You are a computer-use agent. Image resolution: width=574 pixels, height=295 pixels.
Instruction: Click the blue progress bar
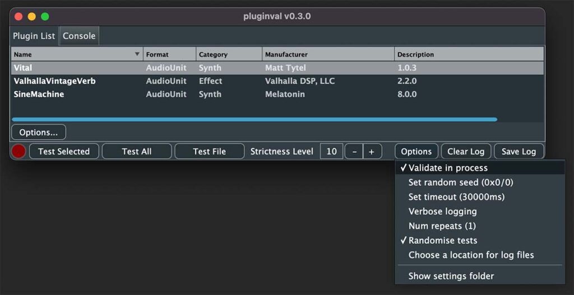click(254, 119)
